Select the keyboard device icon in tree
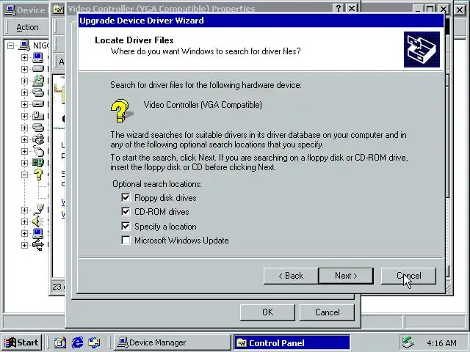 point(38,116)
